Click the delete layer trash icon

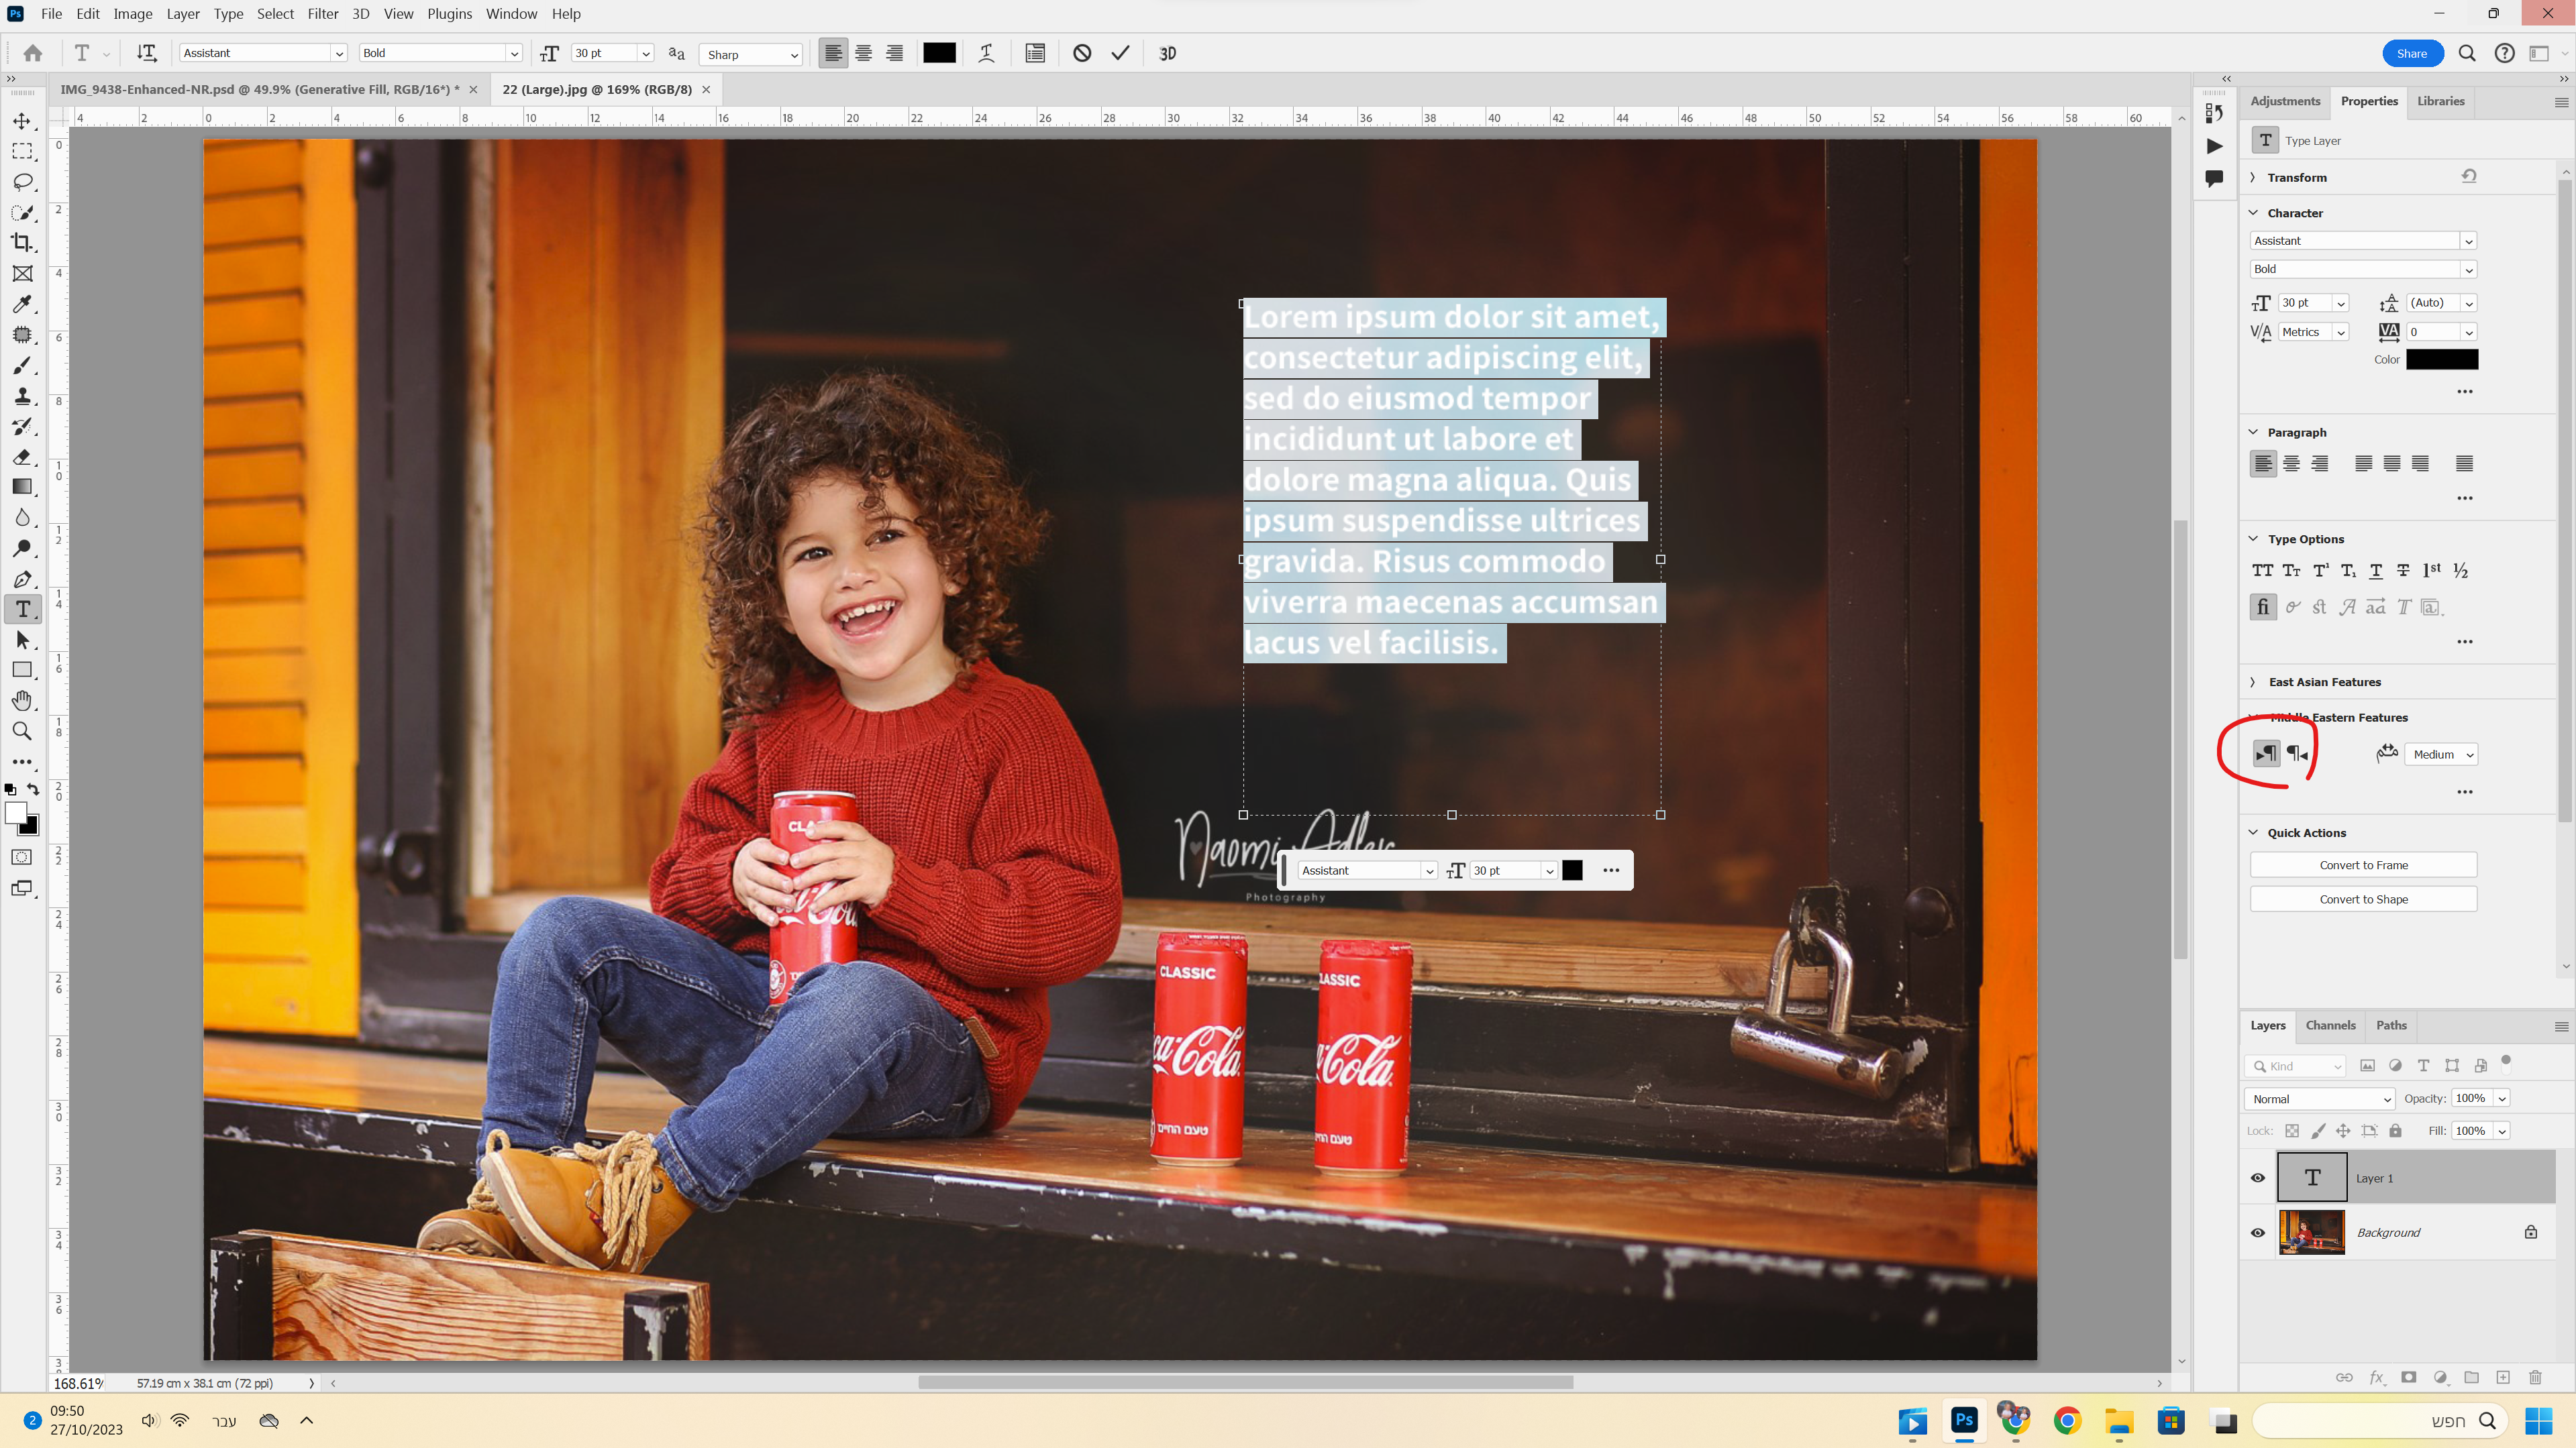2535,1377
